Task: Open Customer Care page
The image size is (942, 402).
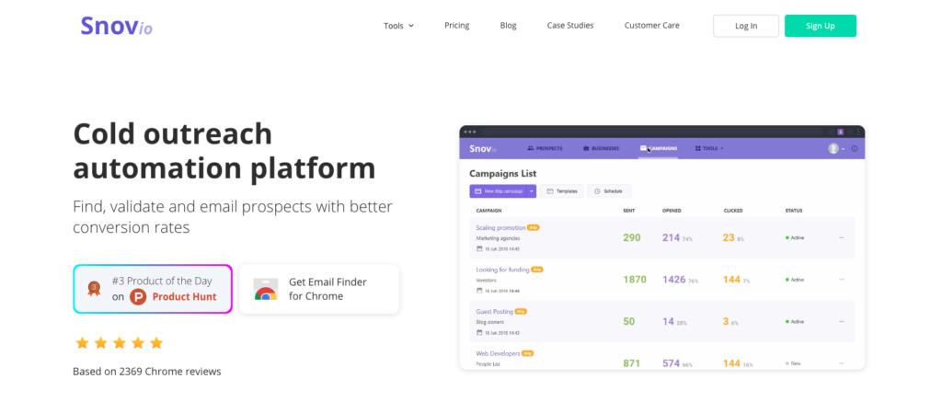Action: tap(652, 25)
